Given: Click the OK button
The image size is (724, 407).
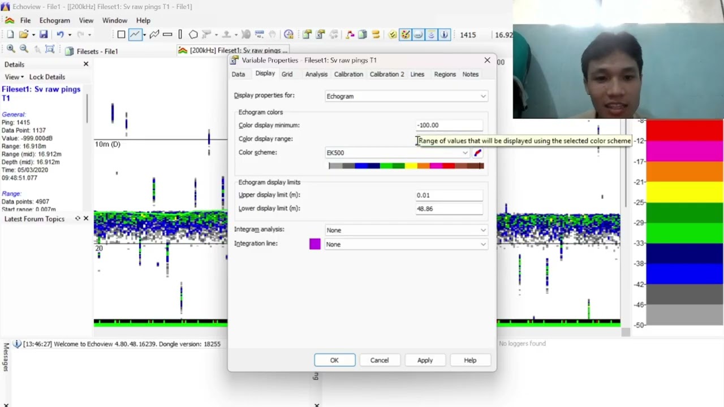Looking at the screenshot, I should [334, 360].
